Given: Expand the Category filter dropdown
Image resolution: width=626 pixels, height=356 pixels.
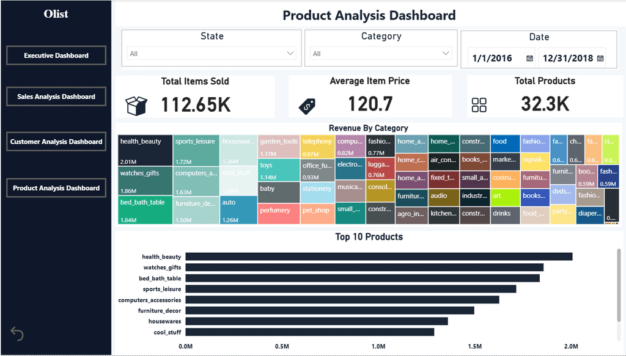Looking at the screenshot, I should 381,53.
